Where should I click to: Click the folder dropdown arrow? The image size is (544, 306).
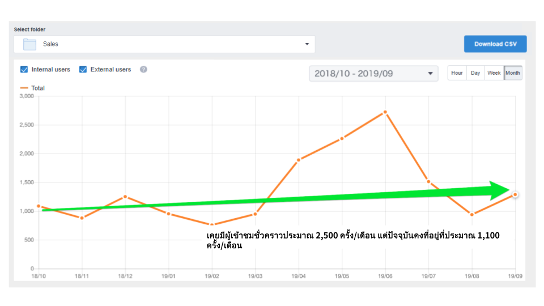[307, 44]
